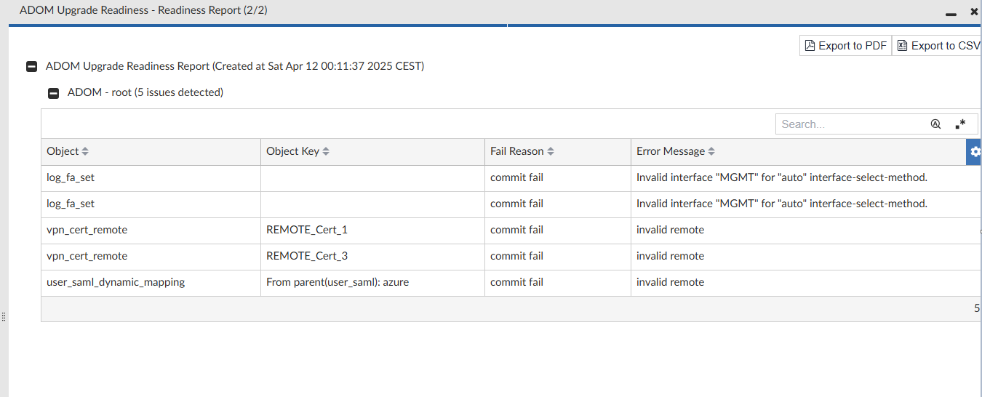Sort by Error Message column arrows
Viewport: 982px width, 397px height.
click(x=711, y=152)
